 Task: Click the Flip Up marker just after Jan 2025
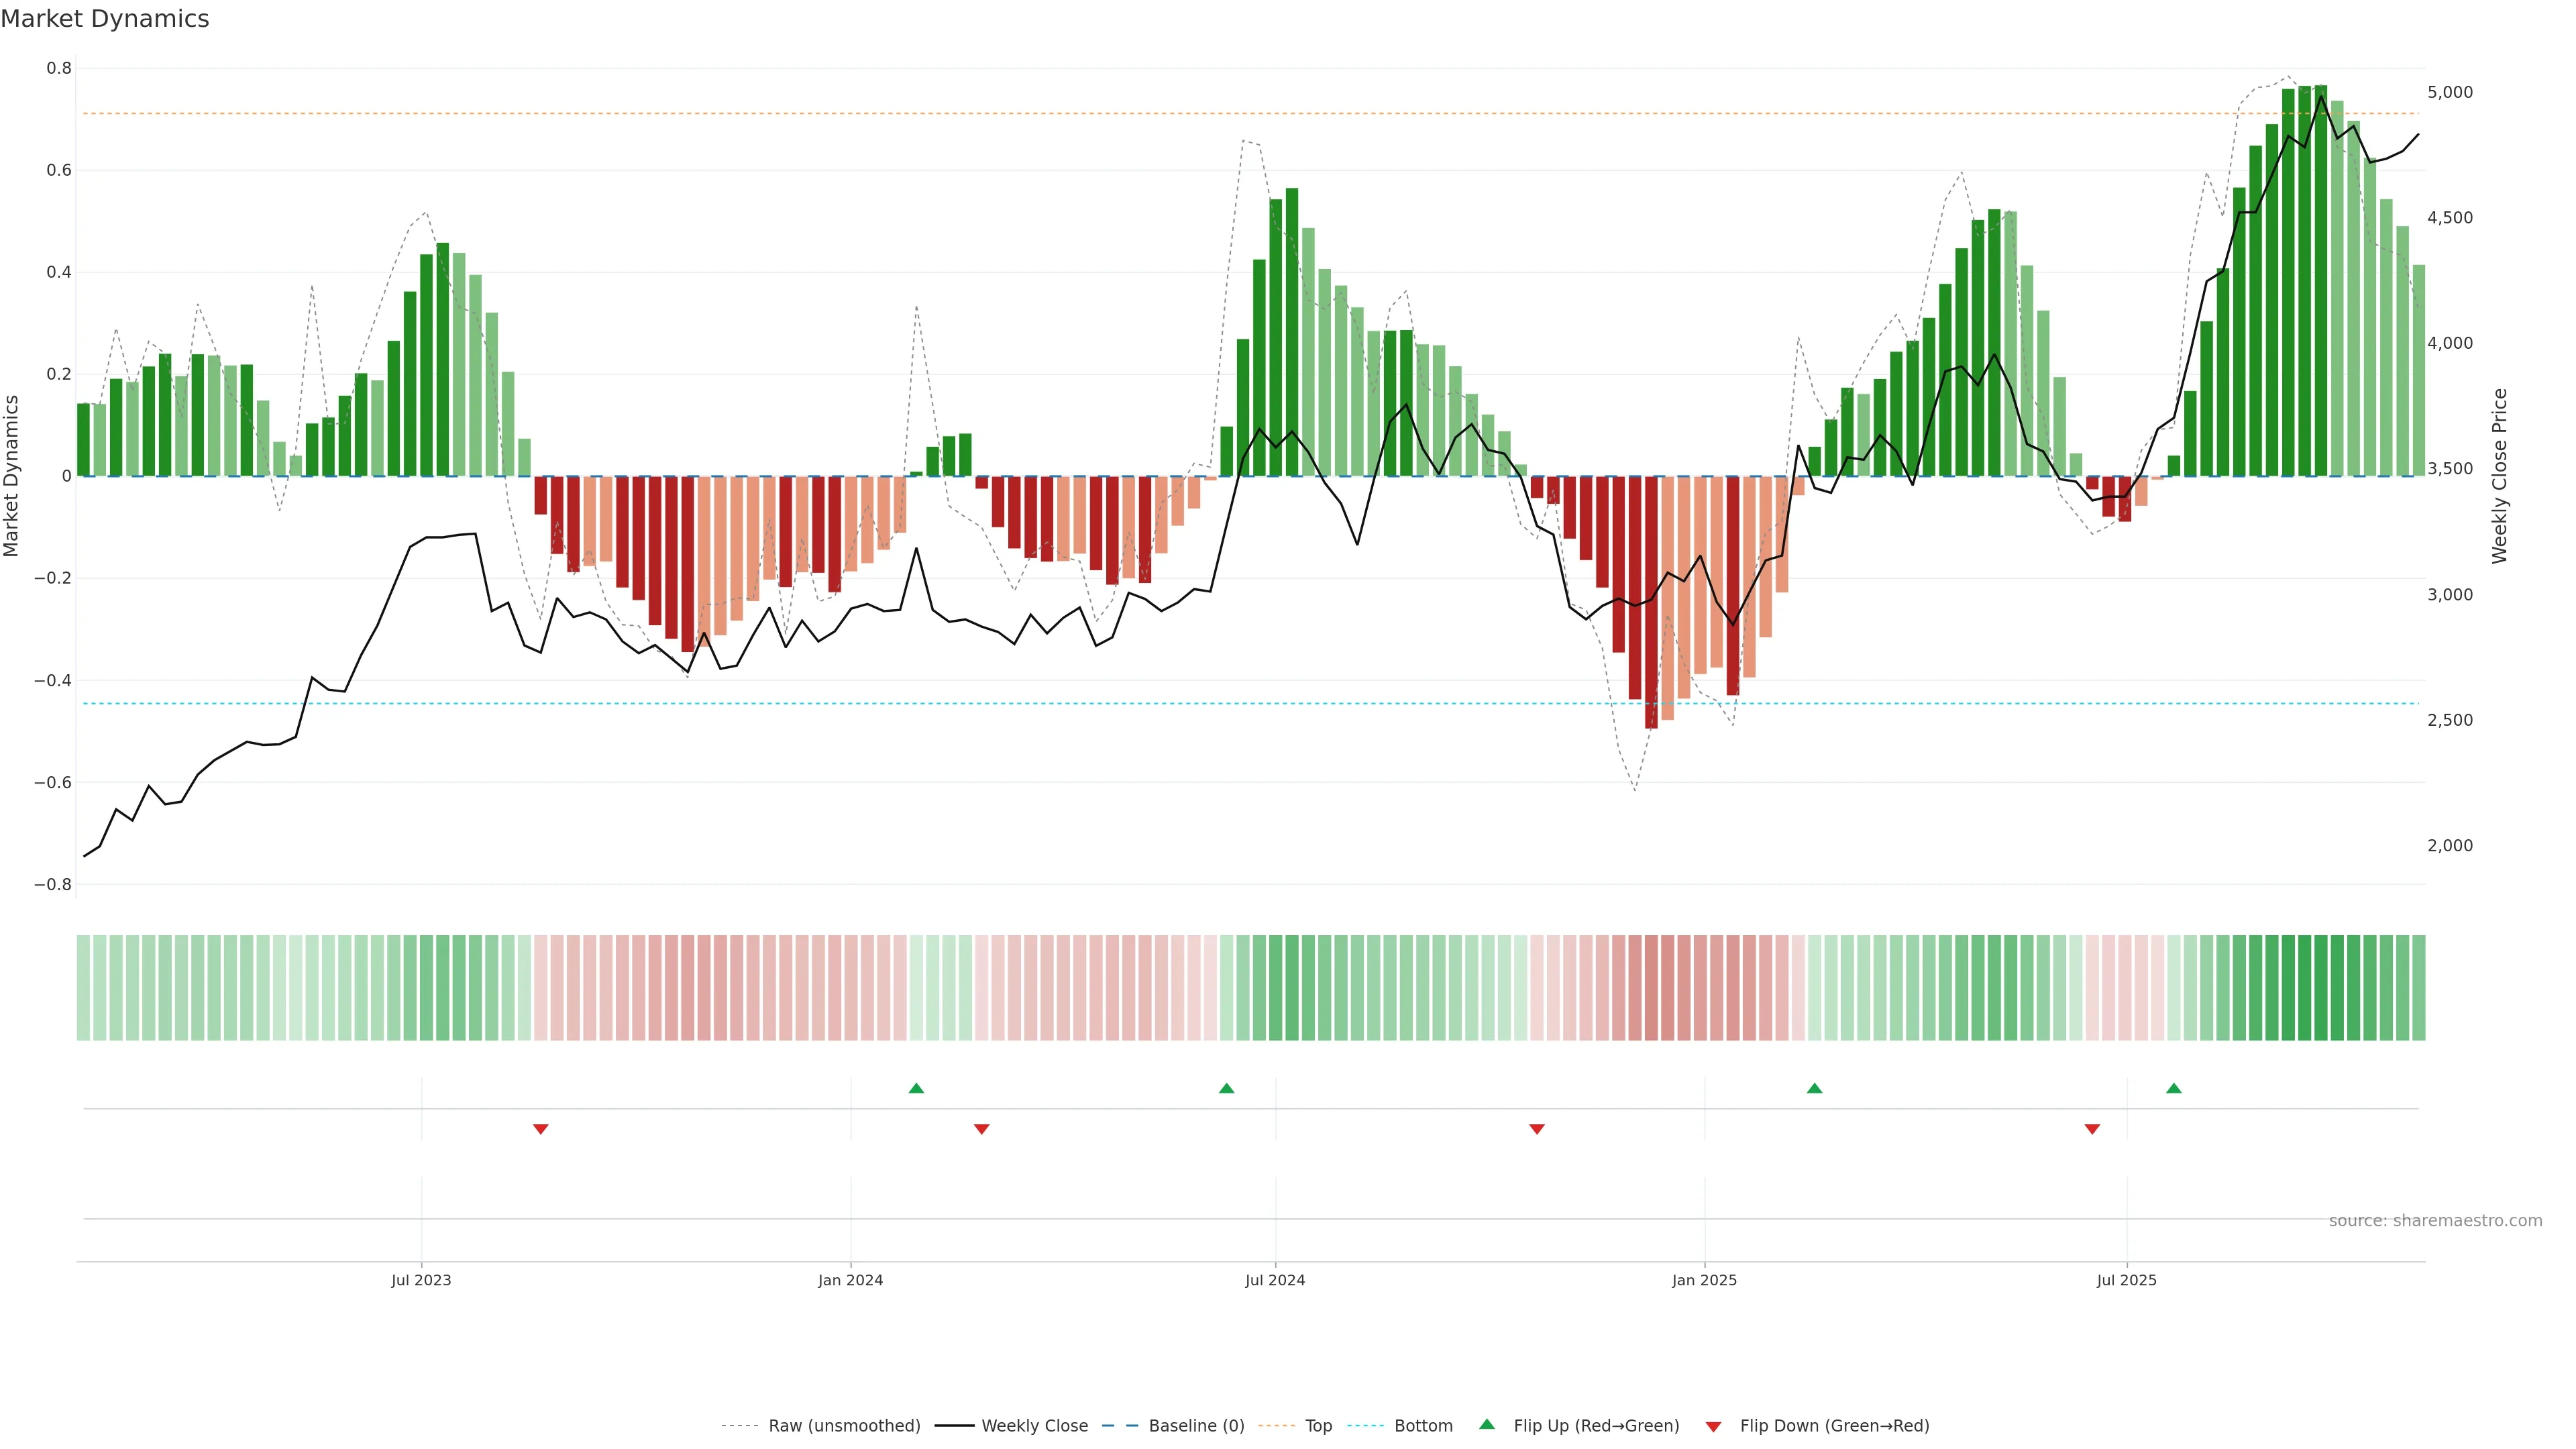point(1814,1088)
